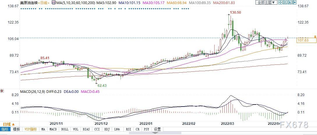Expand the 日线 period selector
Image resolution: width=317 pixels, height=135 pixels.
click(9, 124)
